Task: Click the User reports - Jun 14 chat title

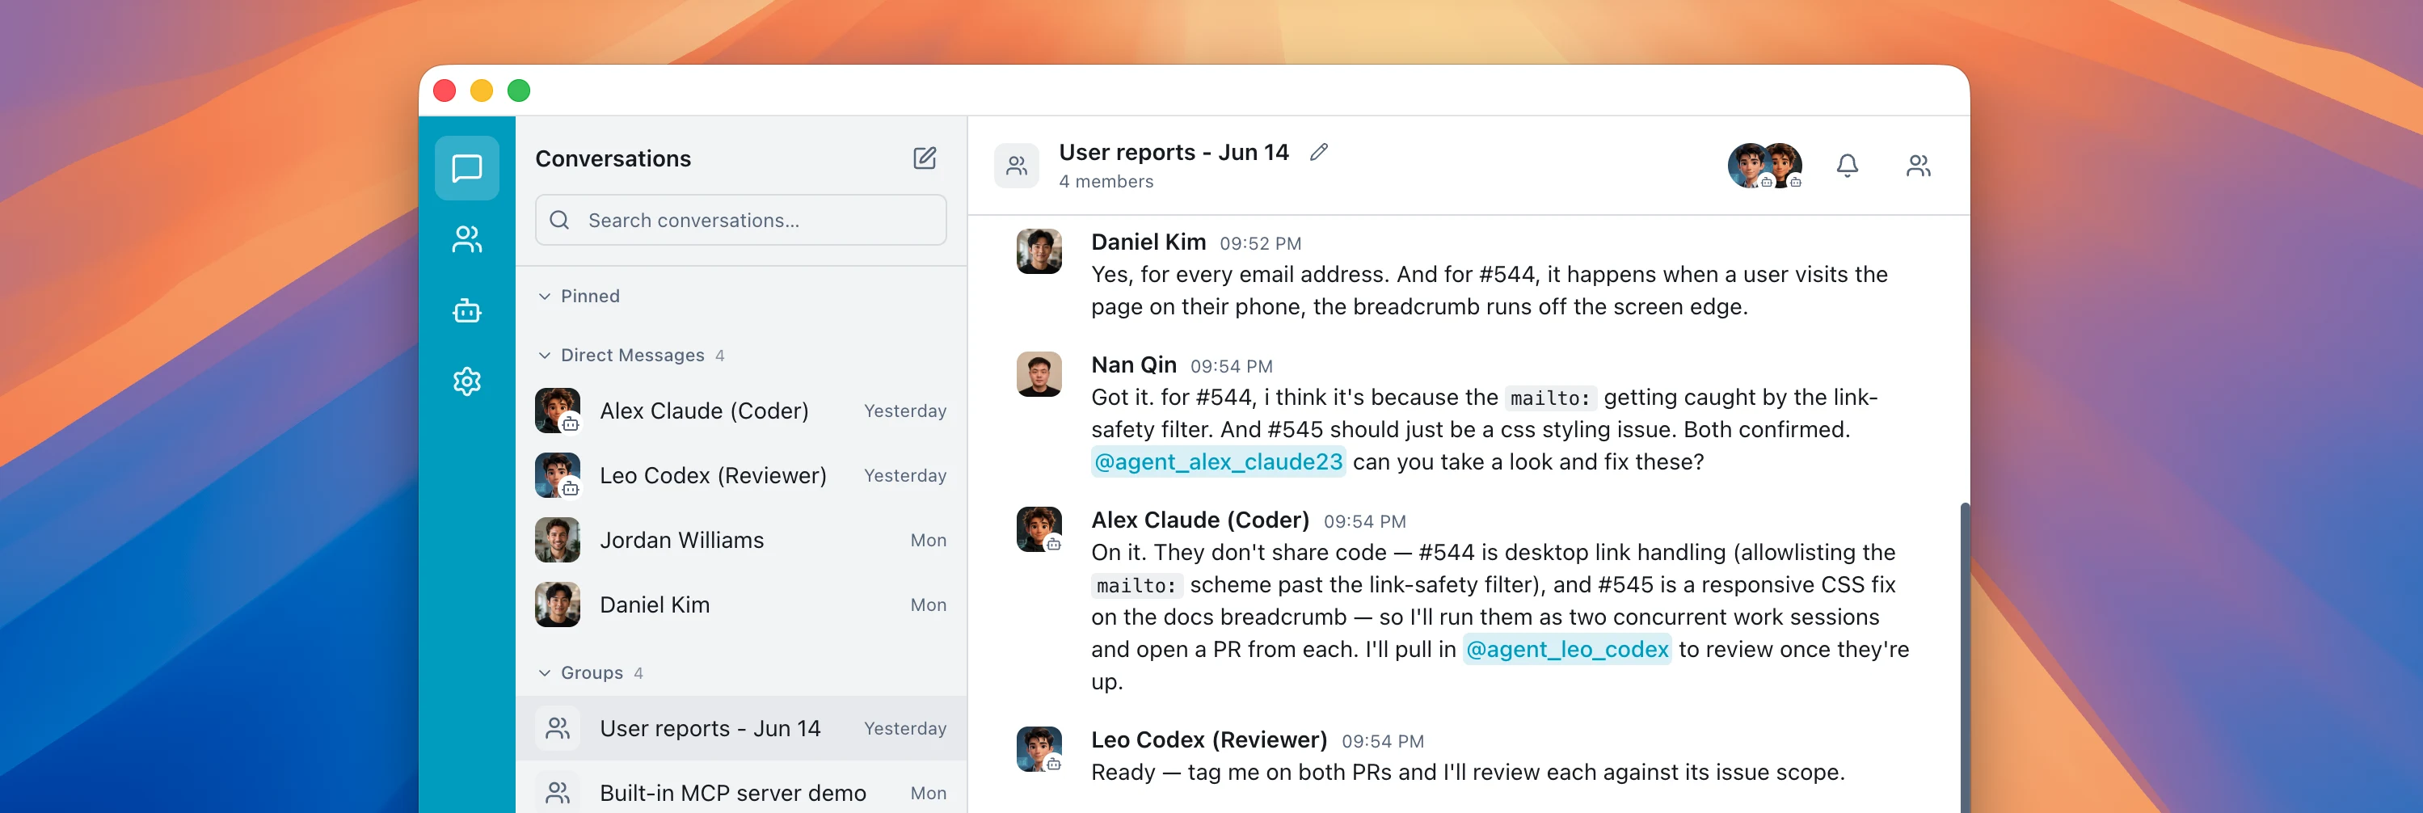Action: coord(1174,153)
